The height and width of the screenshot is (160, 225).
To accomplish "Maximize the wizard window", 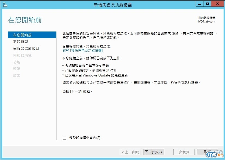I will (207, 4).
